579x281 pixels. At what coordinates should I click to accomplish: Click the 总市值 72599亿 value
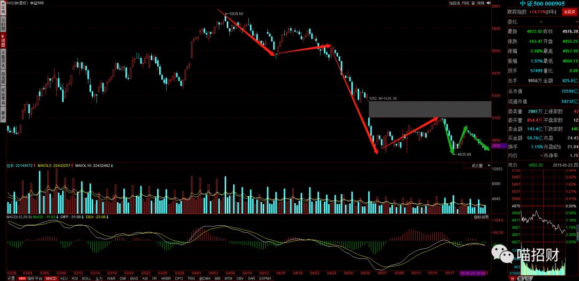570,91
